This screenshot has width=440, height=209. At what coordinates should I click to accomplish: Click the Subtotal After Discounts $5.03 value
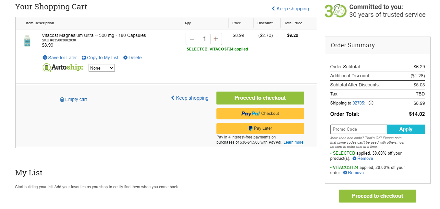click(419, 85)
